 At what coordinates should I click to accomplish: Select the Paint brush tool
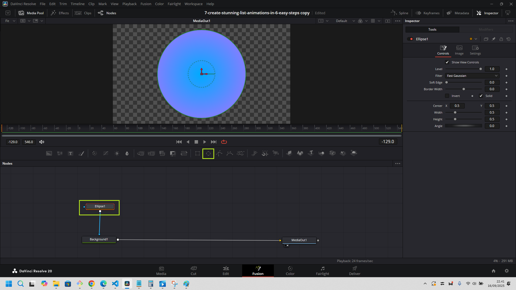coord(81,153)
